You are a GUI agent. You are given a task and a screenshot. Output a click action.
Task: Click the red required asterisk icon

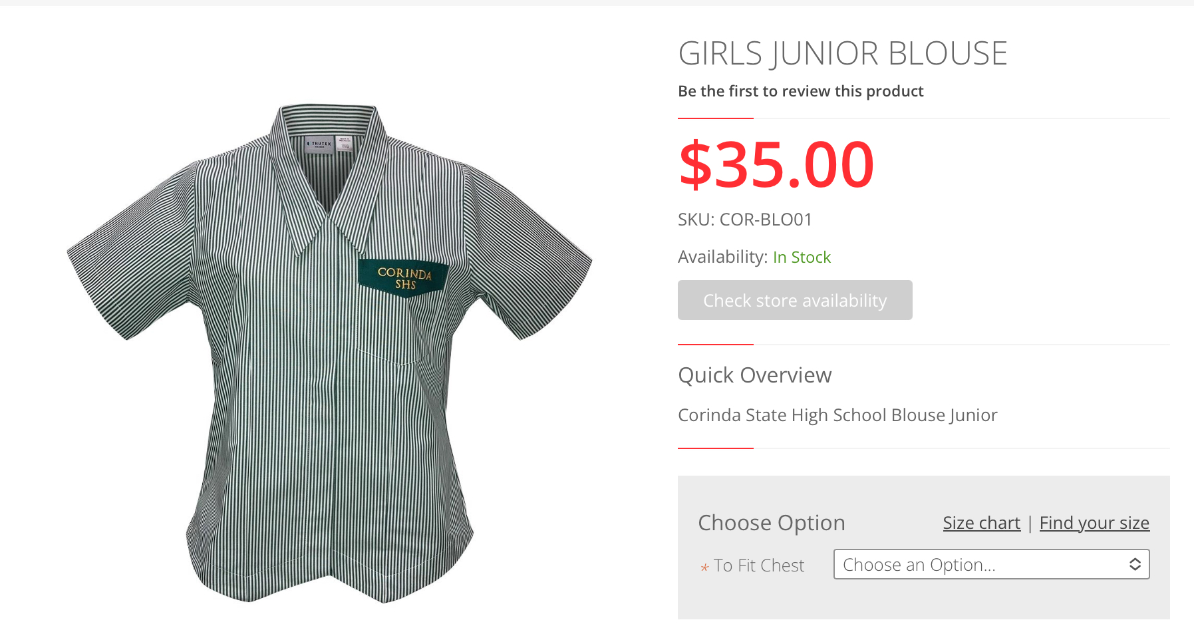(x=704, y=567)
